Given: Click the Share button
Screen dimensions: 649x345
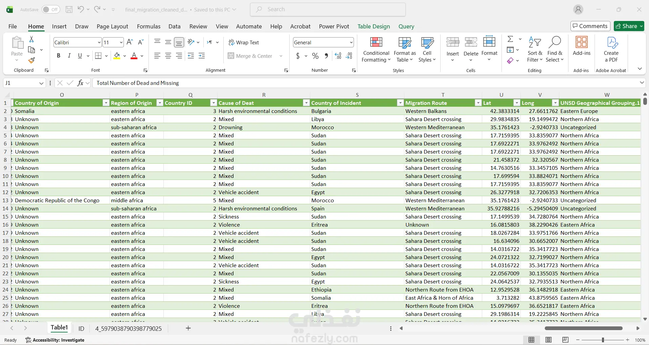Looking at the screenshot, I should point(629,26).
